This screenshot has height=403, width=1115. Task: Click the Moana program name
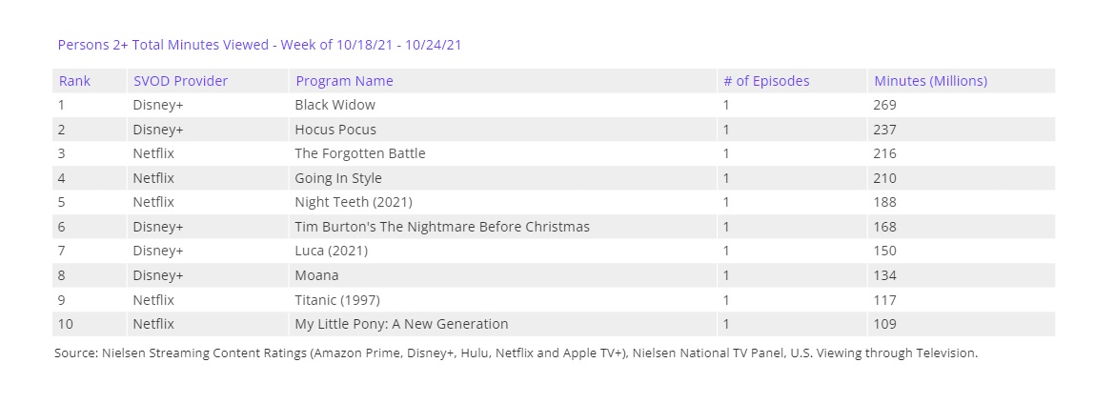pos(316,275)
